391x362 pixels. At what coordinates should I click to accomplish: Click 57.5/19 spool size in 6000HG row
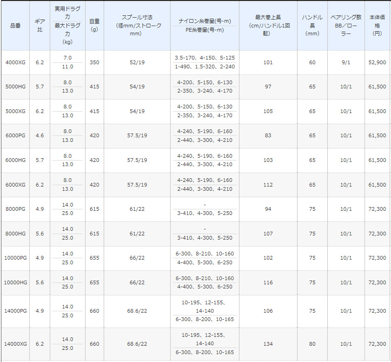pyautogui.click(x=137, y=160)
